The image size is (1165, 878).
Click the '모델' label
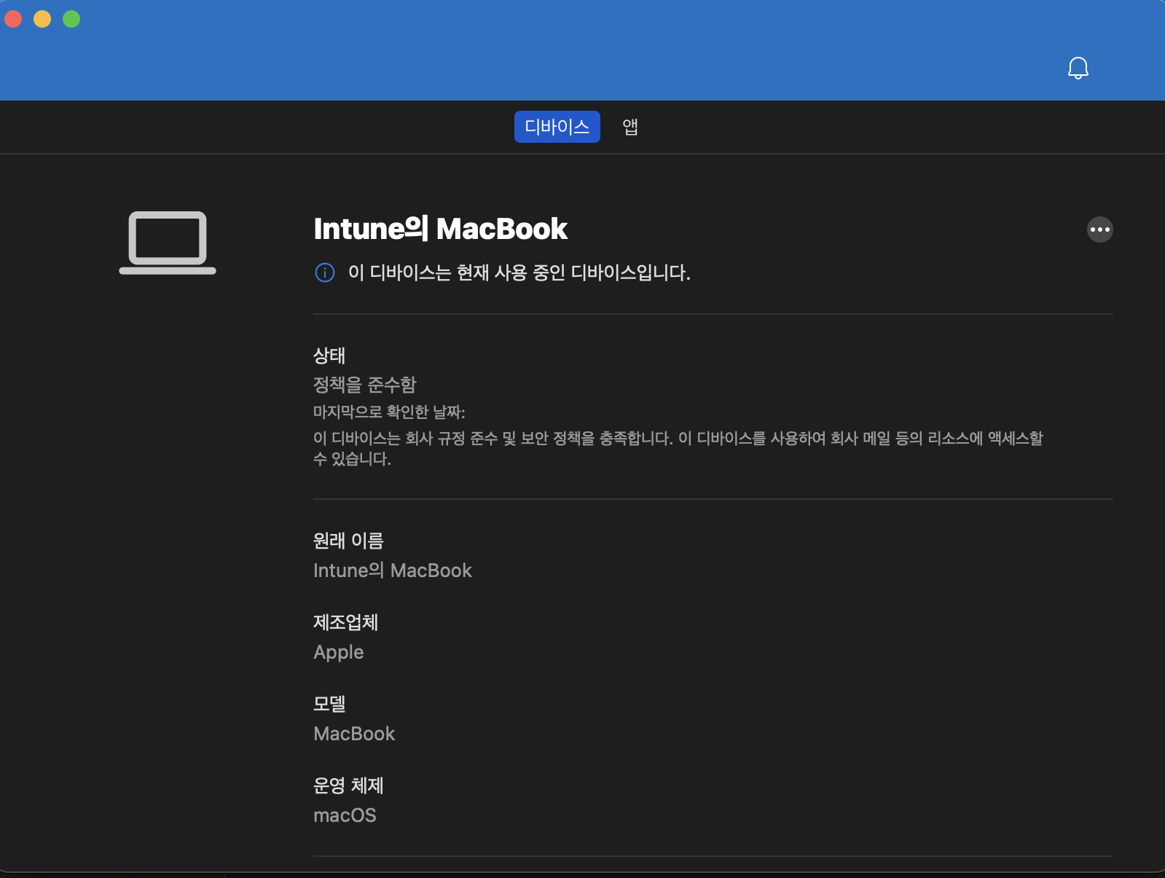coord(329,704)
